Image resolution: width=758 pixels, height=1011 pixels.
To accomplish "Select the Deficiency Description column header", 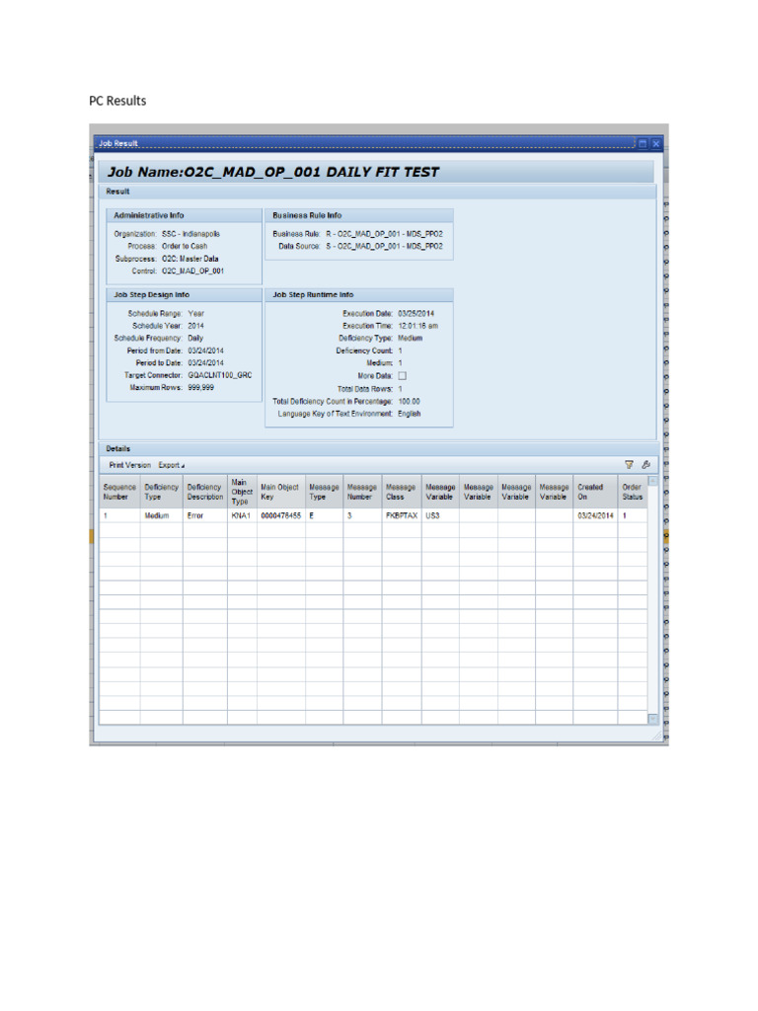I will pyautogui.click(x=205, y=492).
